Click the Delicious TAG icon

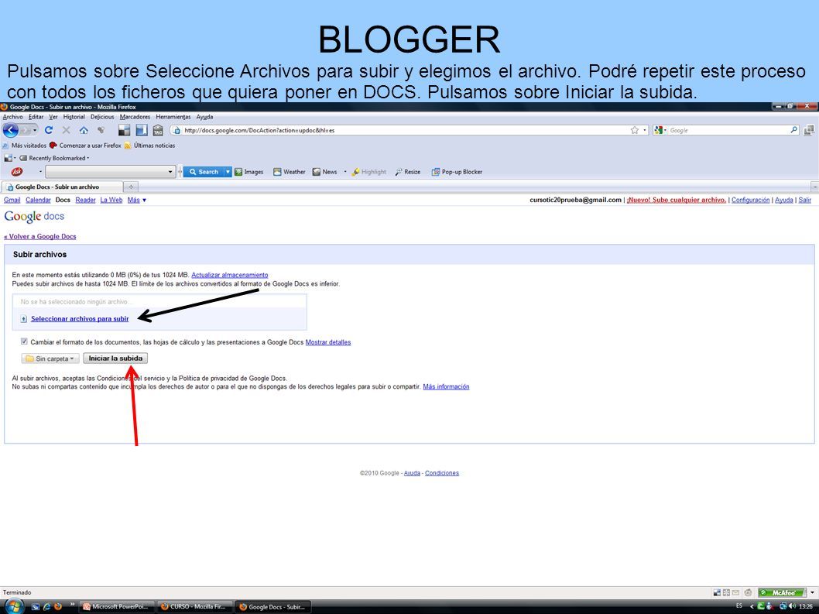tap(158, 130)
